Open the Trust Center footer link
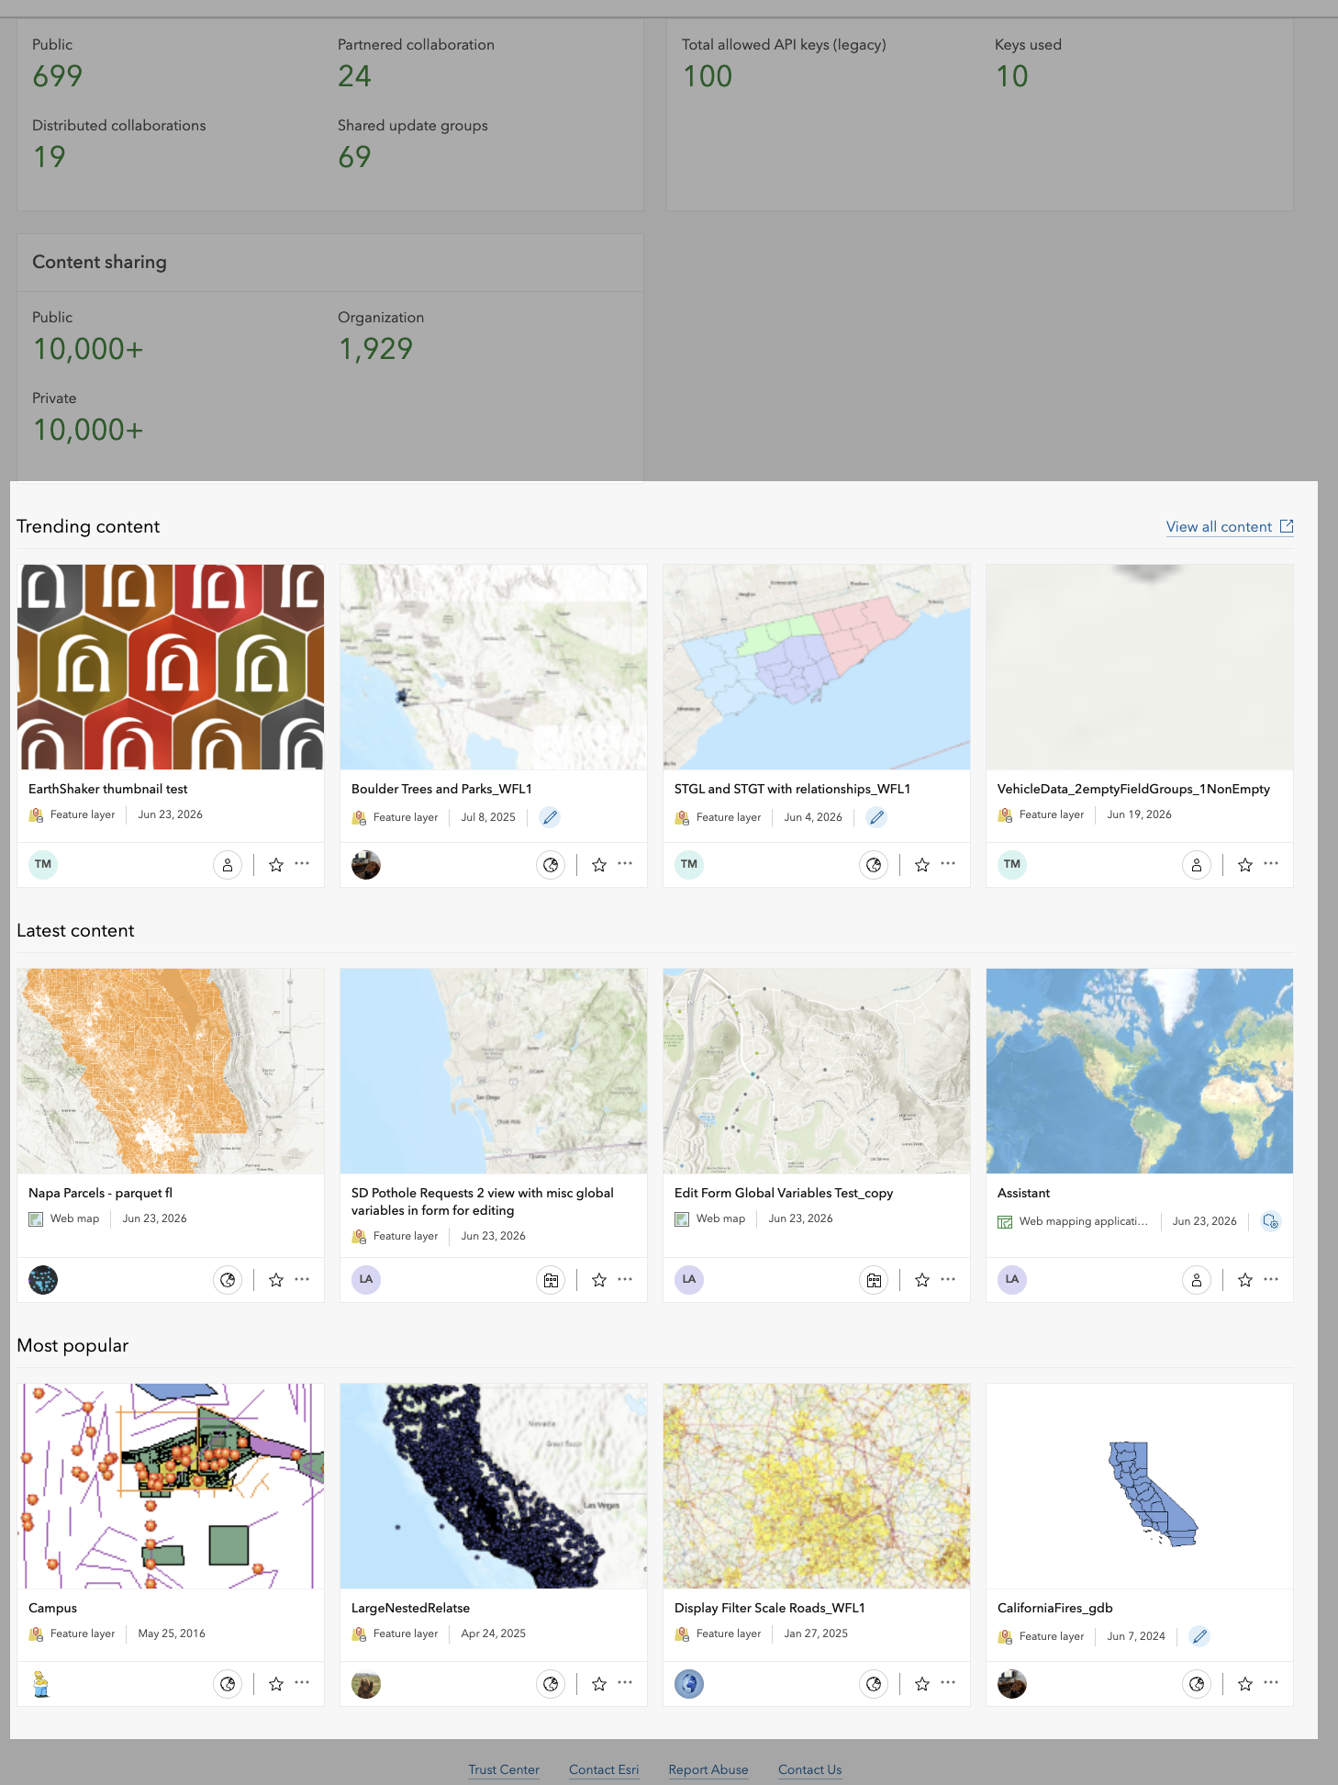Screen dimensions: 1338x1785 504,1769
